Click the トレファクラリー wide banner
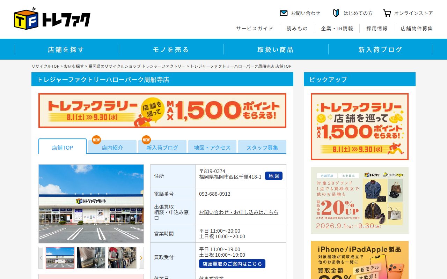Image resolution: width=447 pixels, height=279 pixels. [162, 111]
